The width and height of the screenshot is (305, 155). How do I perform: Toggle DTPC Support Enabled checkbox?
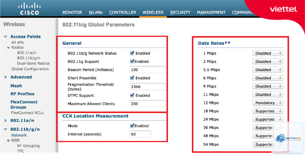132,95
